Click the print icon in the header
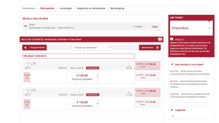The width and height of the screenshot is (219, 123). coord(160,39)
